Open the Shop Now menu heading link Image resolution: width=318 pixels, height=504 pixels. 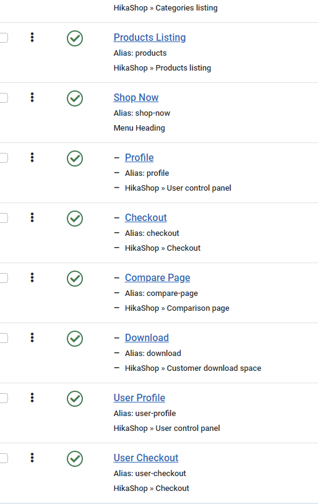coord(136,97)
